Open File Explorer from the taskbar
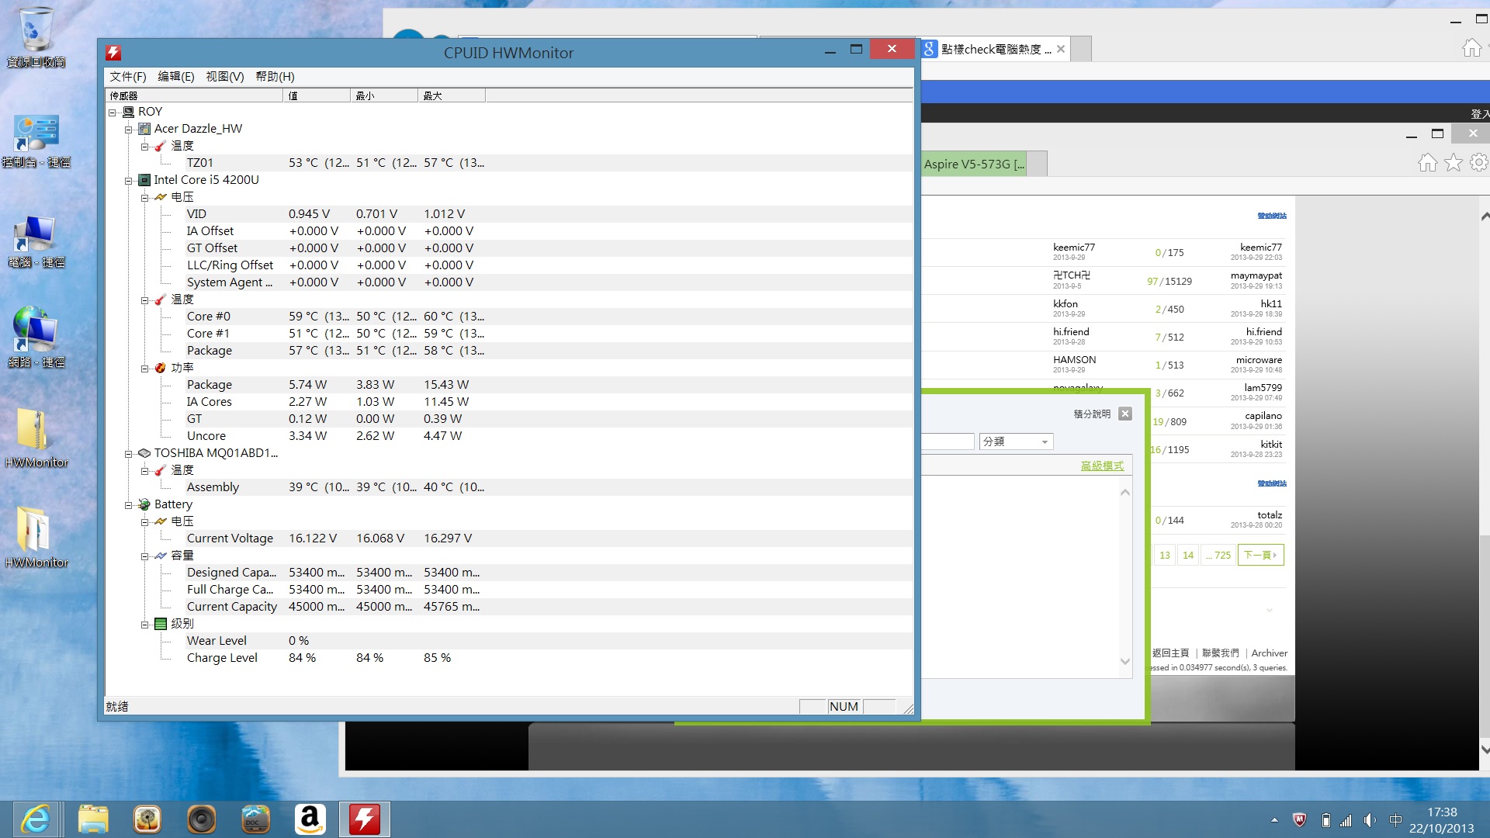This screenshot has height=838, width=1490. pyautogui.click(x=93, y=819)
